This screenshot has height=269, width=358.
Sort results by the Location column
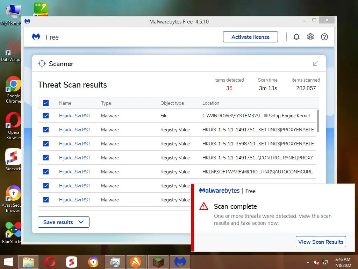(x=211, y=103)
